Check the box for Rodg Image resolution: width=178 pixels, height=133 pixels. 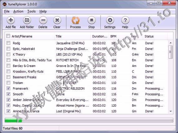pyautogui.click(x=8, y=43)
